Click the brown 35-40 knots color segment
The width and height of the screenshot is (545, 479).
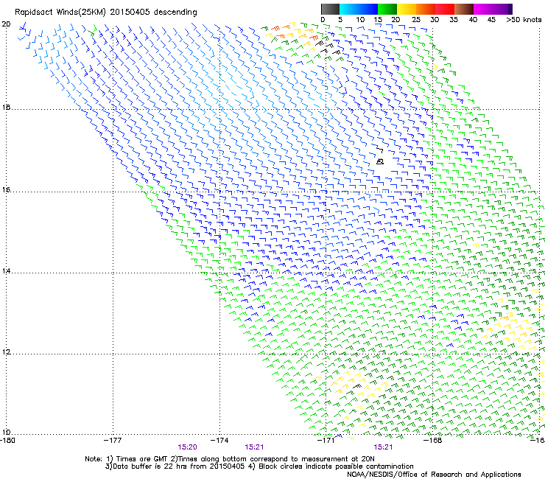tap(464, 9)
